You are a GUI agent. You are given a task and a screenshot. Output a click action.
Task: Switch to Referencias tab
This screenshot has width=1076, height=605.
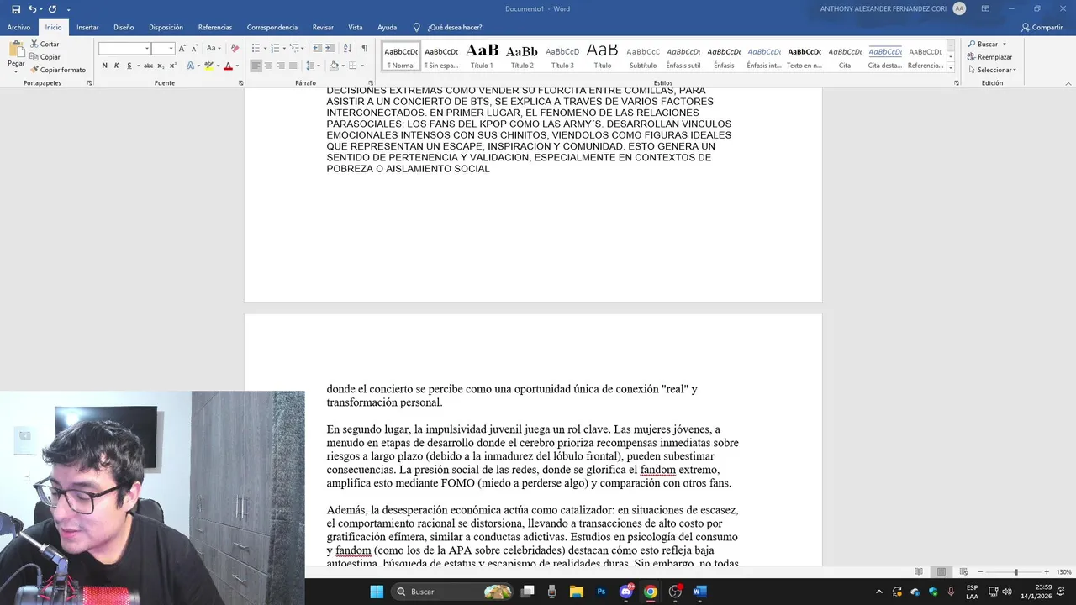215,27
